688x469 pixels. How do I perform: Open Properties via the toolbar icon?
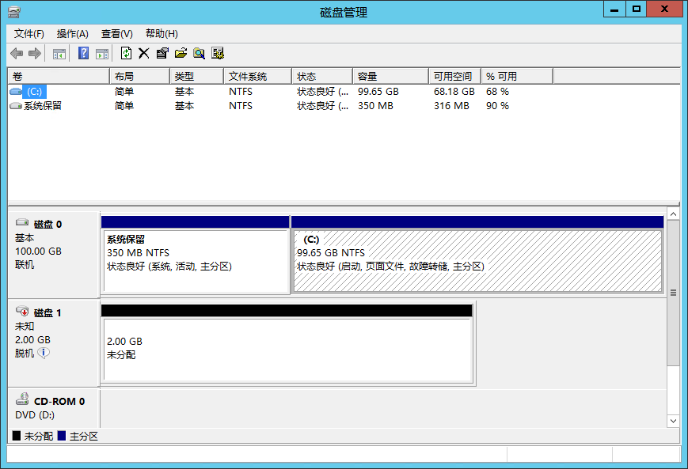click(x=162, y=53)
